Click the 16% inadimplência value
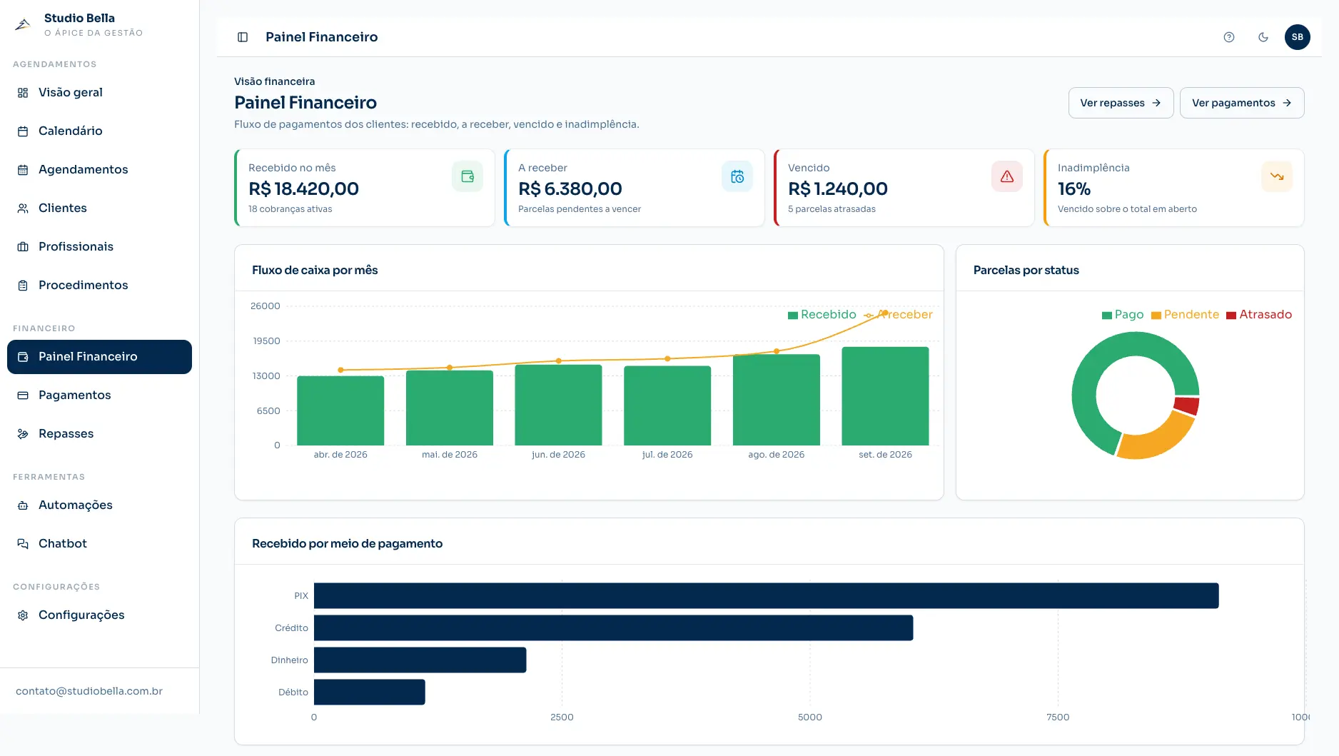 point(1074,189)
